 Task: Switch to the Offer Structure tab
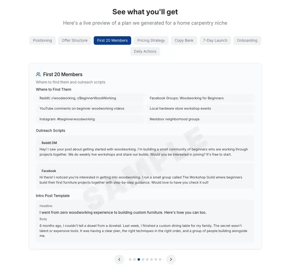point(75,40)
